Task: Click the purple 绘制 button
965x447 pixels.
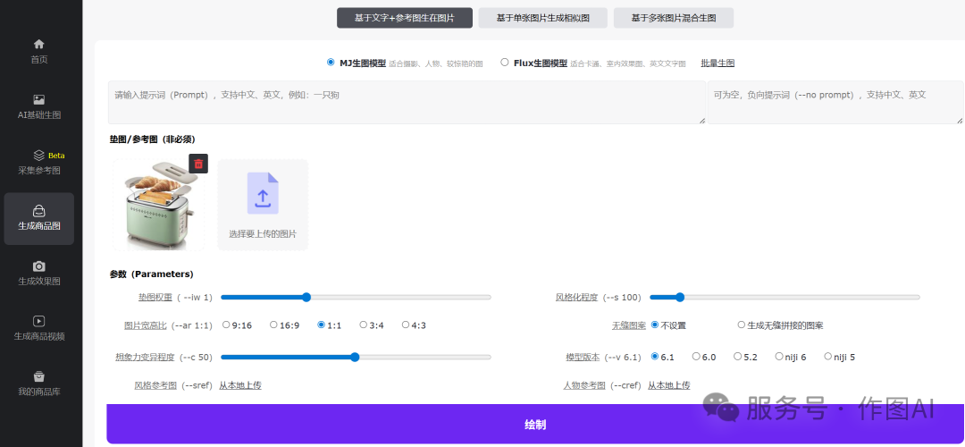Action: [x=535, y=425]
